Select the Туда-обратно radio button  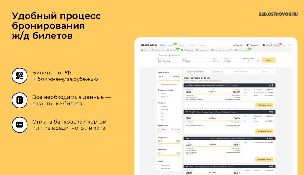170,55
